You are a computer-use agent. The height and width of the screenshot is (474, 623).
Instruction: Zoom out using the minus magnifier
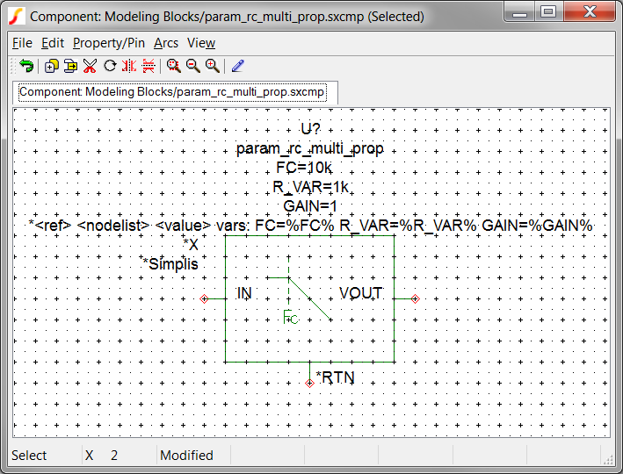pos(192,66)
